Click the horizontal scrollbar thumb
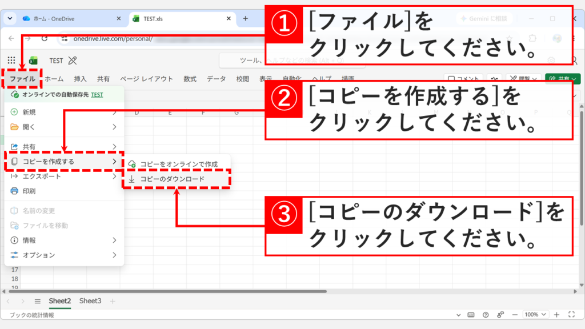Viewport: 585px width, 329px height. 166,291
